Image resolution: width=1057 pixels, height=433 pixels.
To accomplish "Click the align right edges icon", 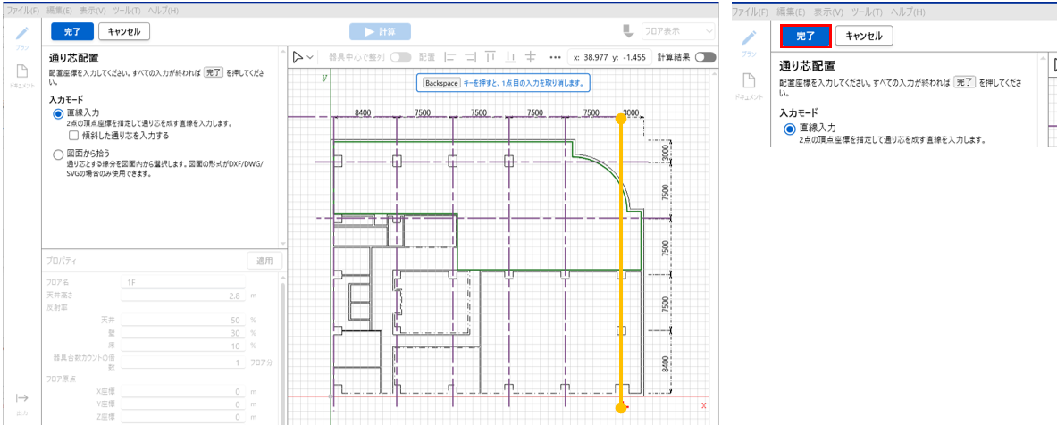I will click(470, 57).
